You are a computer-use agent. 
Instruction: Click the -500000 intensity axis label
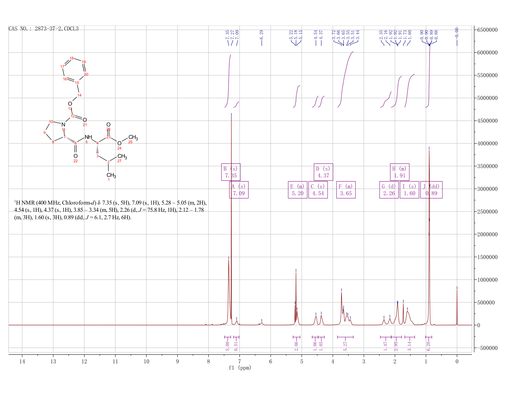pos(487,348)
